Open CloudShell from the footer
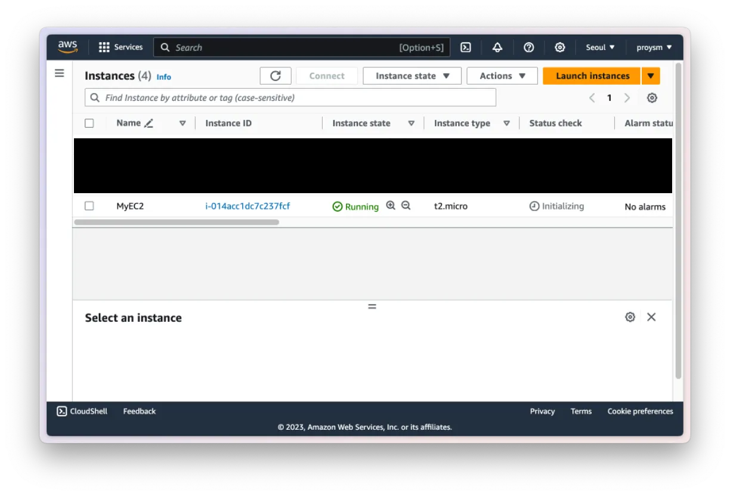Image resolution: width=730 pixels, height=496 pixels. click(x=82, y=411)
